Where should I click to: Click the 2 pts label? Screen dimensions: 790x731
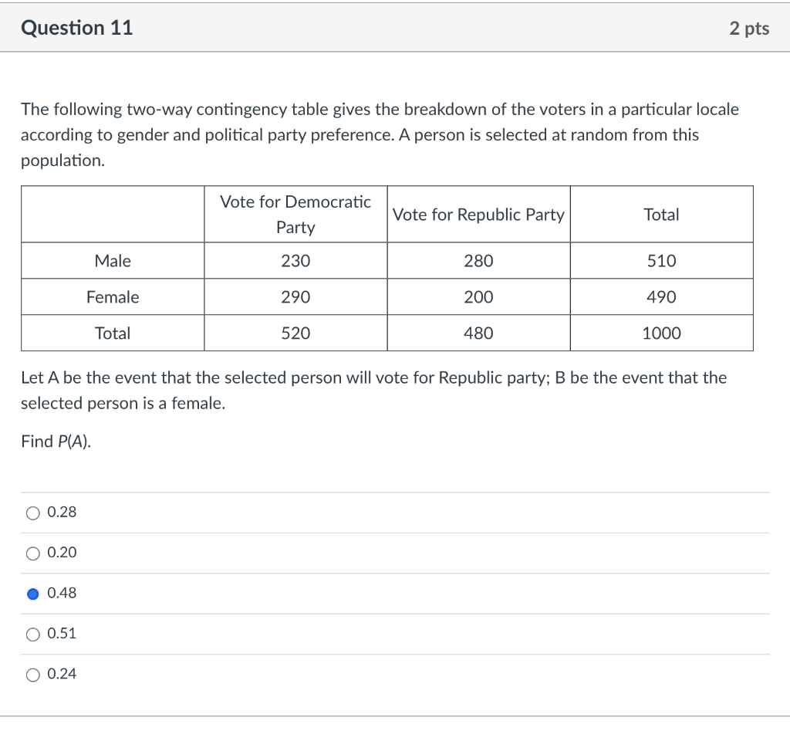pos(749,28)
